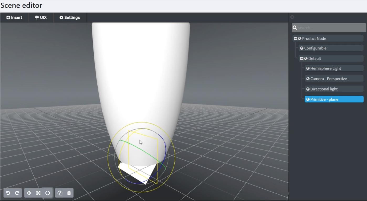Open the UIX menu
The image size is (367, 201).
(x=41, y=18)
